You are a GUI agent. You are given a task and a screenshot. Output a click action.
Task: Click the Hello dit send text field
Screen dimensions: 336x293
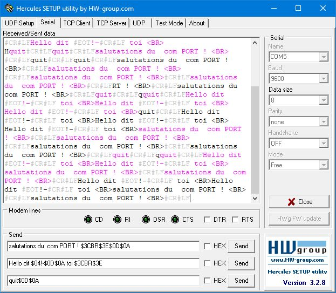click(103, 263)
